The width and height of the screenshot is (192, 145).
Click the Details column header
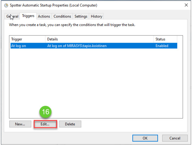tap(99, 39)
